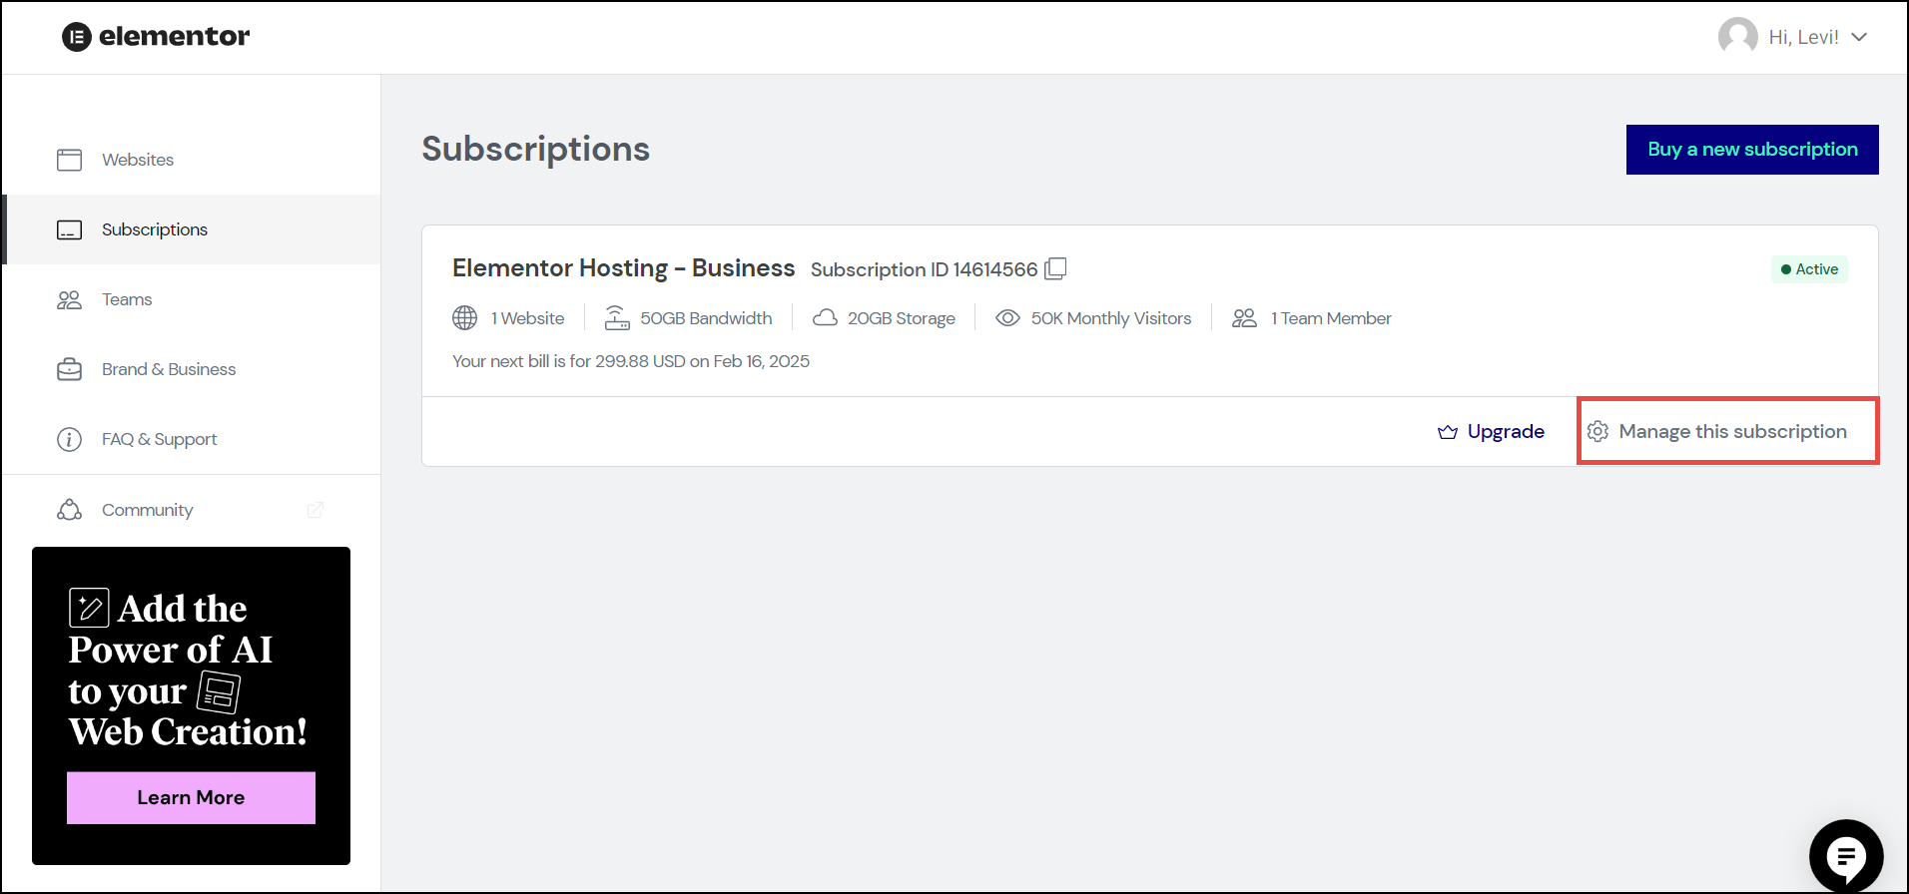The width and height of the screenshot is (1909, 894).
Task: Click the web layout icon in banner
Action: (x=219, y=691)
